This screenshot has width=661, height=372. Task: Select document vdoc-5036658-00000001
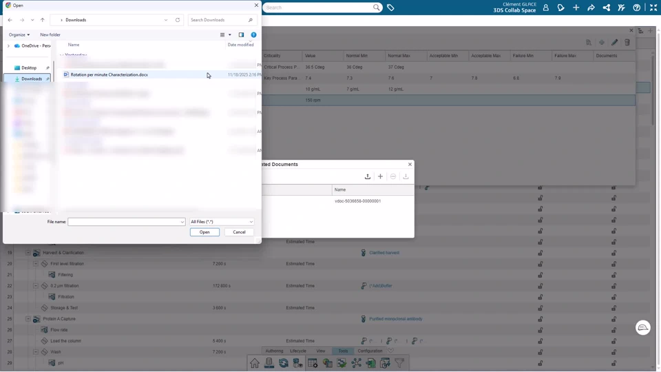(358, 201)
